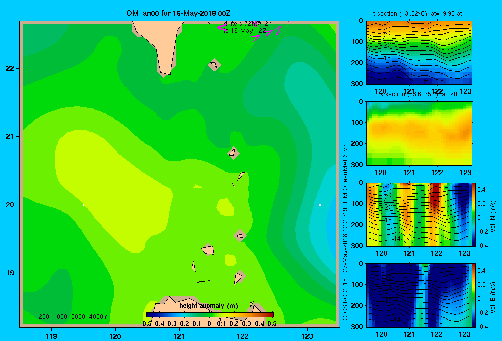Click longitude label 119 on main map
This screenshot has width=502, height=341.
point(52,336)
